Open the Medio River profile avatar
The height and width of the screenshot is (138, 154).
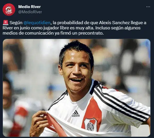(9, 9)
